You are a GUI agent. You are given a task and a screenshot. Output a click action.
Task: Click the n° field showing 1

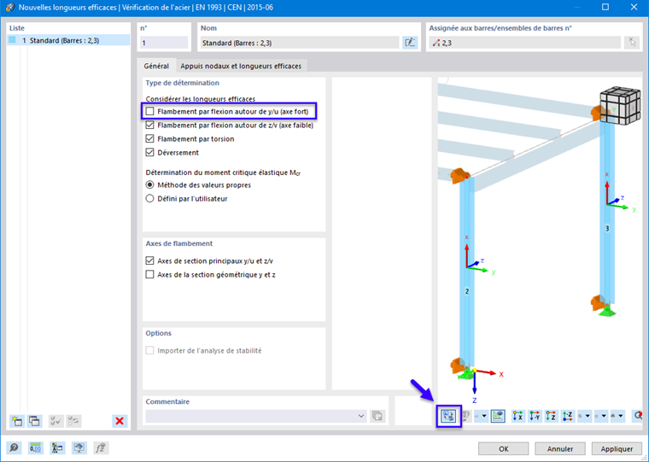click(x=164, y=43)
